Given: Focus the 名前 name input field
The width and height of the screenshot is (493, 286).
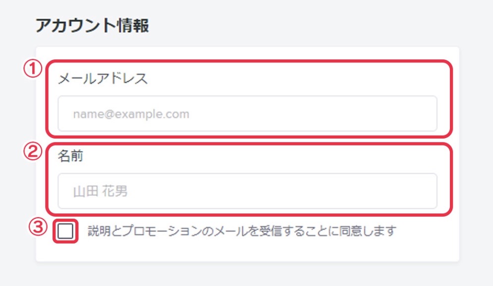Looking at the screenshot, I should [247, 191].
